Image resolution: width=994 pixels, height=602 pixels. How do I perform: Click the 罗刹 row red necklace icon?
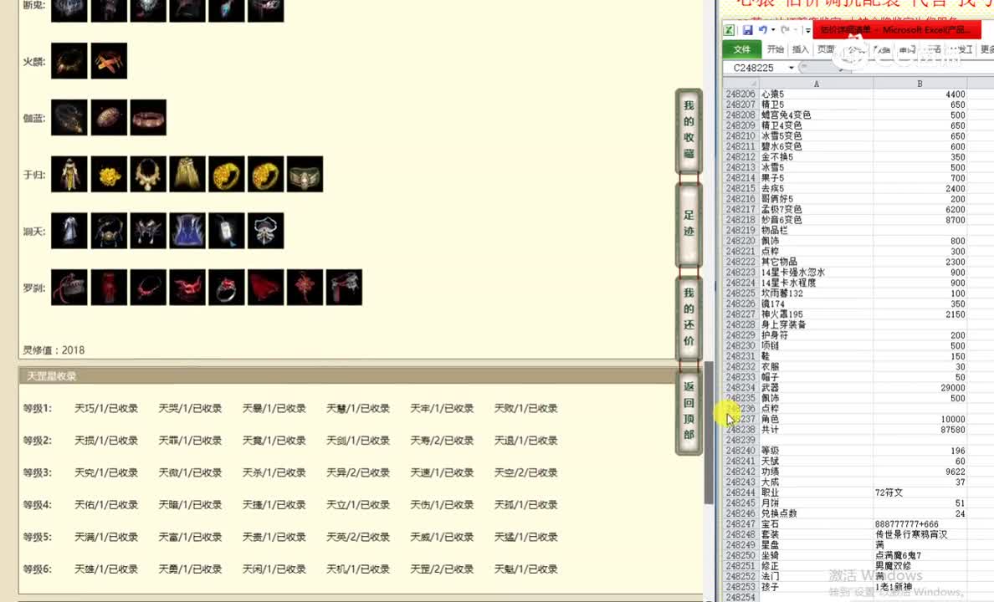148,287
